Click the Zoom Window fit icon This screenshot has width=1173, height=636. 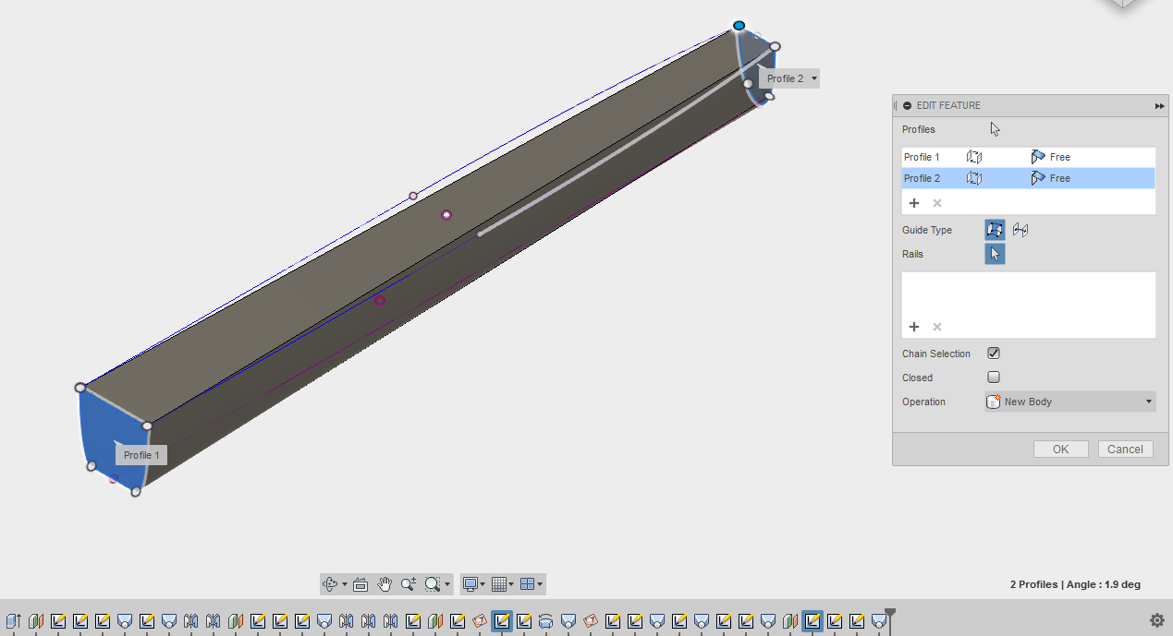(432, 584)
